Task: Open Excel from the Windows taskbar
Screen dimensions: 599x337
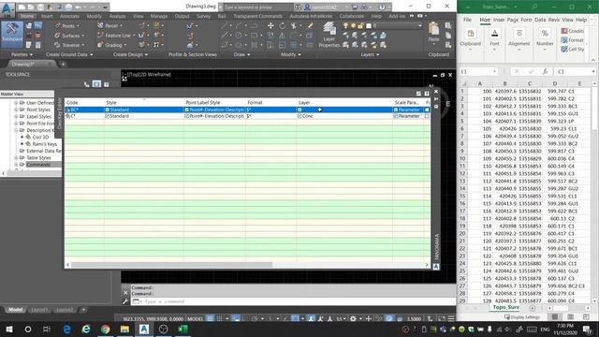Action: click(183, 329)
